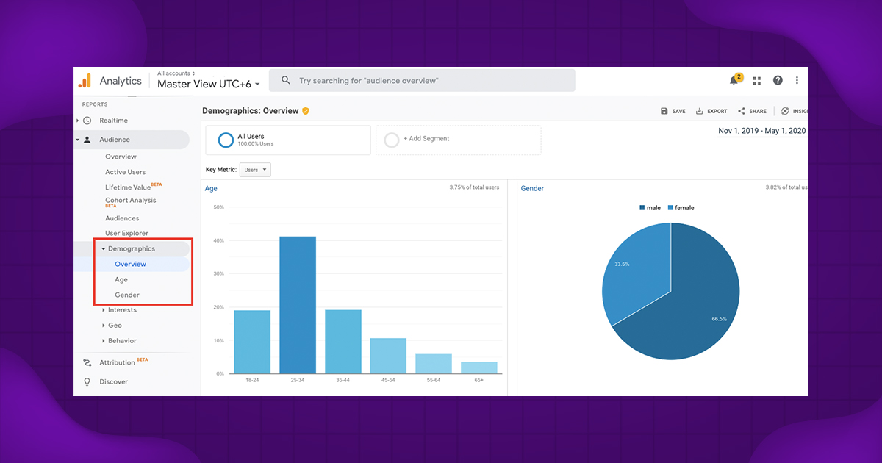The image size is (882, 463).
Task: Click the Google Analytics logo
Action: (85, 81)
